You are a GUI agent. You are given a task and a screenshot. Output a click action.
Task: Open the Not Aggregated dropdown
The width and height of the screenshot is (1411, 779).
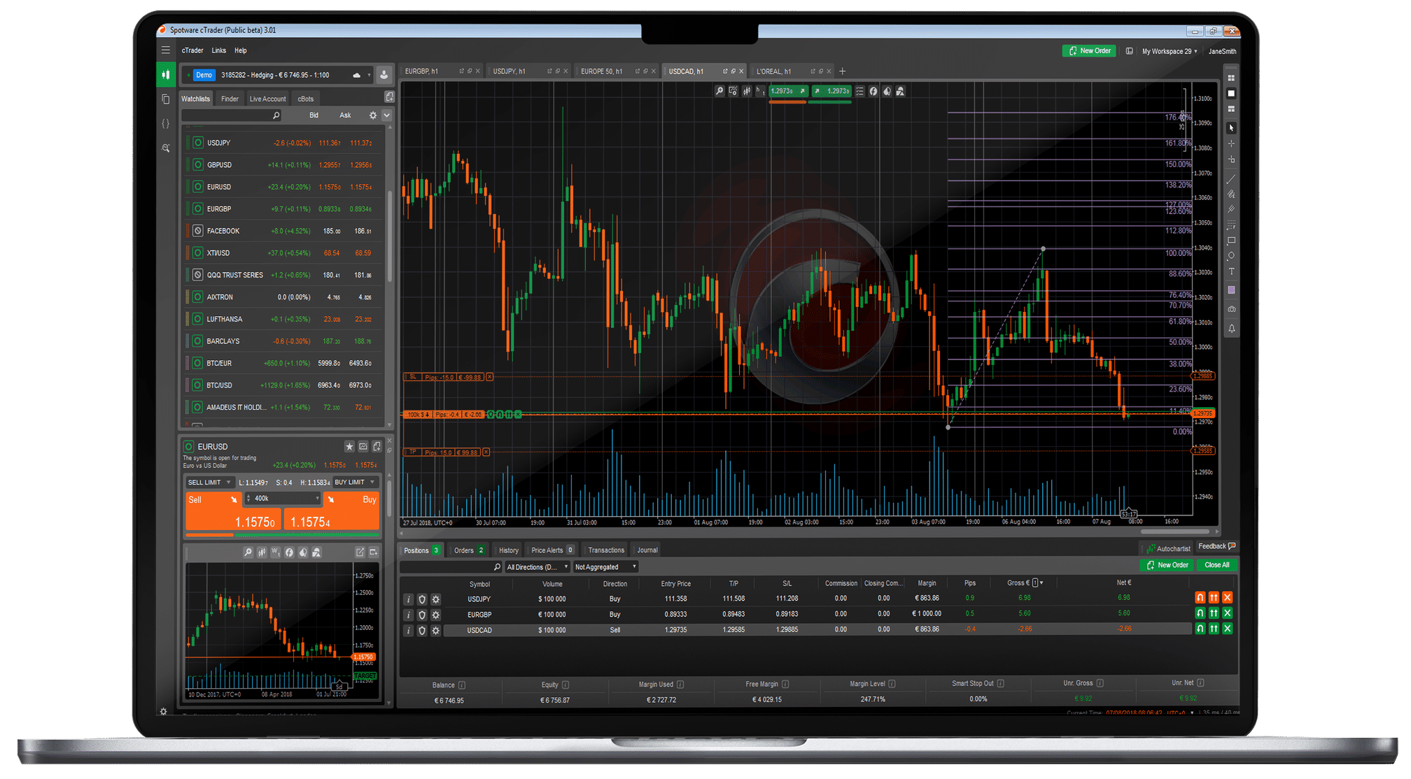click(605, 566)
